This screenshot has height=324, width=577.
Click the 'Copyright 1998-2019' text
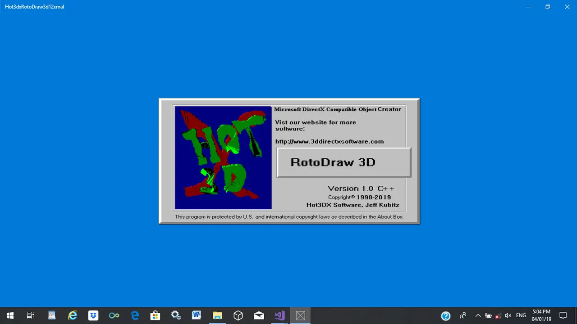(x=359, y=197)
